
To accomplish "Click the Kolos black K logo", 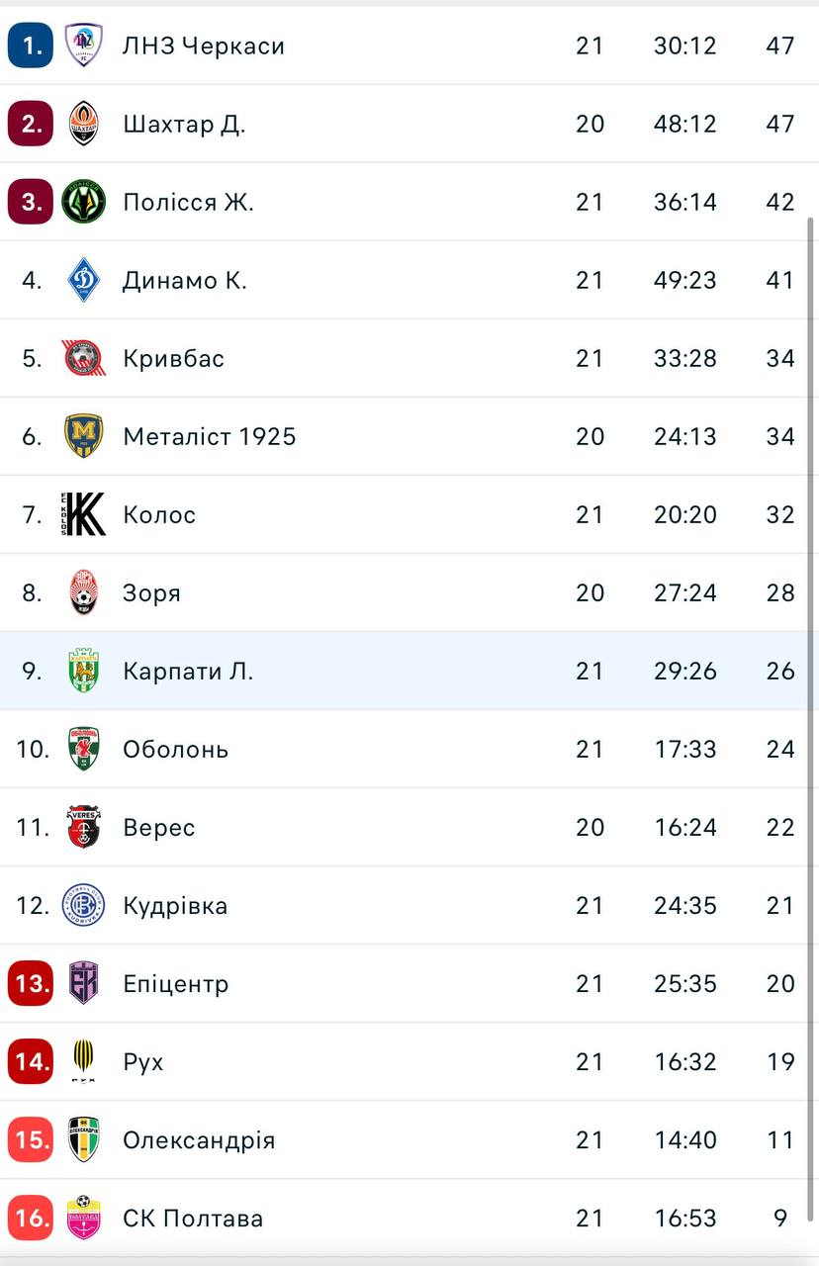I will pos(83,514).
